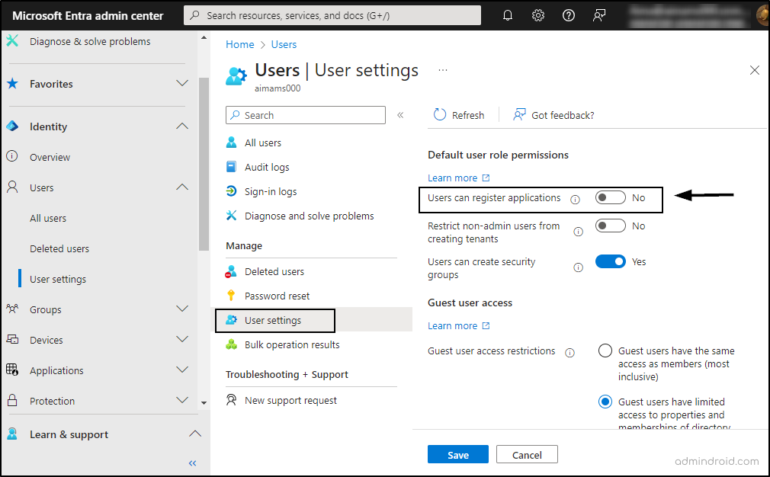This screenshot has width=770, height=477.
Task: Click the Refresh icon in toolbar
Action: (440, 115)
